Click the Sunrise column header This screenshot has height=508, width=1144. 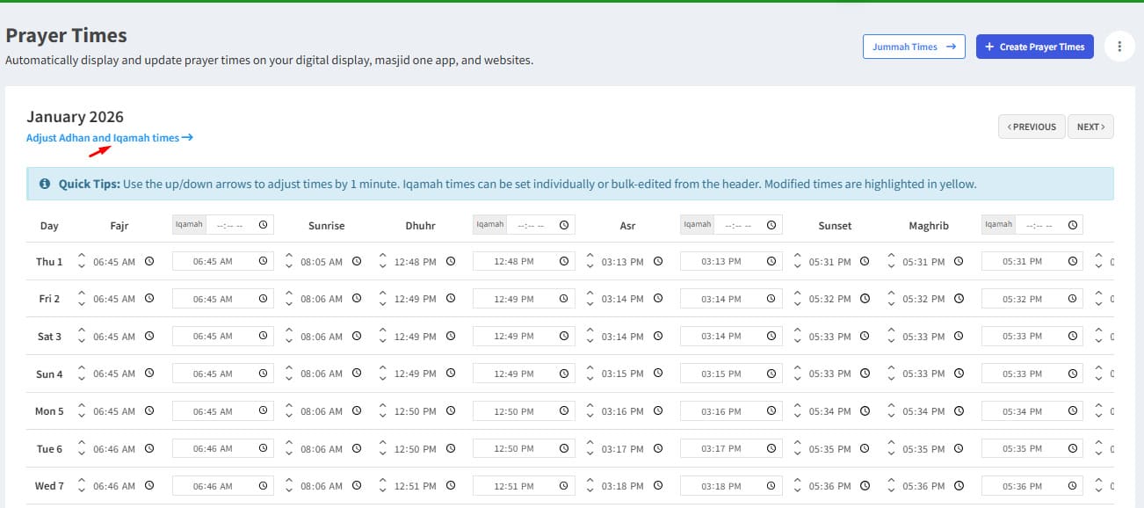pyautogui.click(x=326, y=226)
